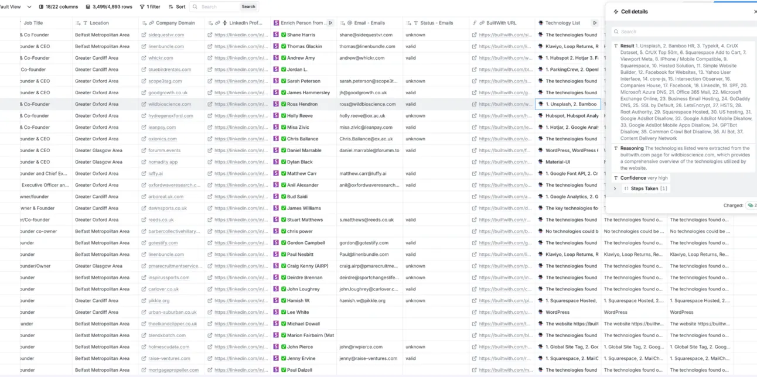Open external link icon for nomadity.app
757x377 pixels.
[x=144, y=162]
